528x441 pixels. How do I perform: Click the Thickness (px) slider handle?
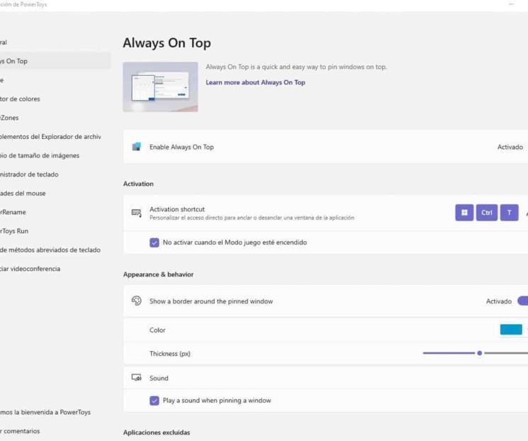(480, 353)
